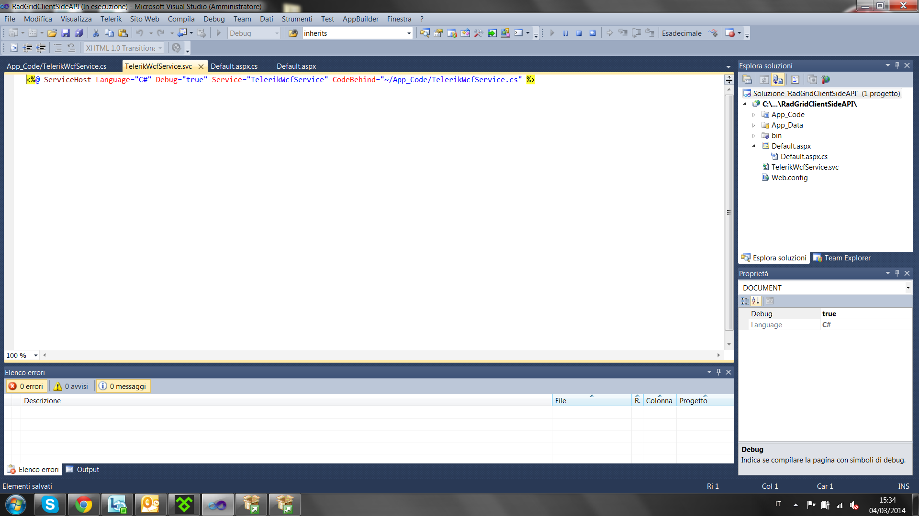The height and width of the screenshot is (516, 919).
Task: Paste from clipboard using the Paste icon
Action: [123, 33]
